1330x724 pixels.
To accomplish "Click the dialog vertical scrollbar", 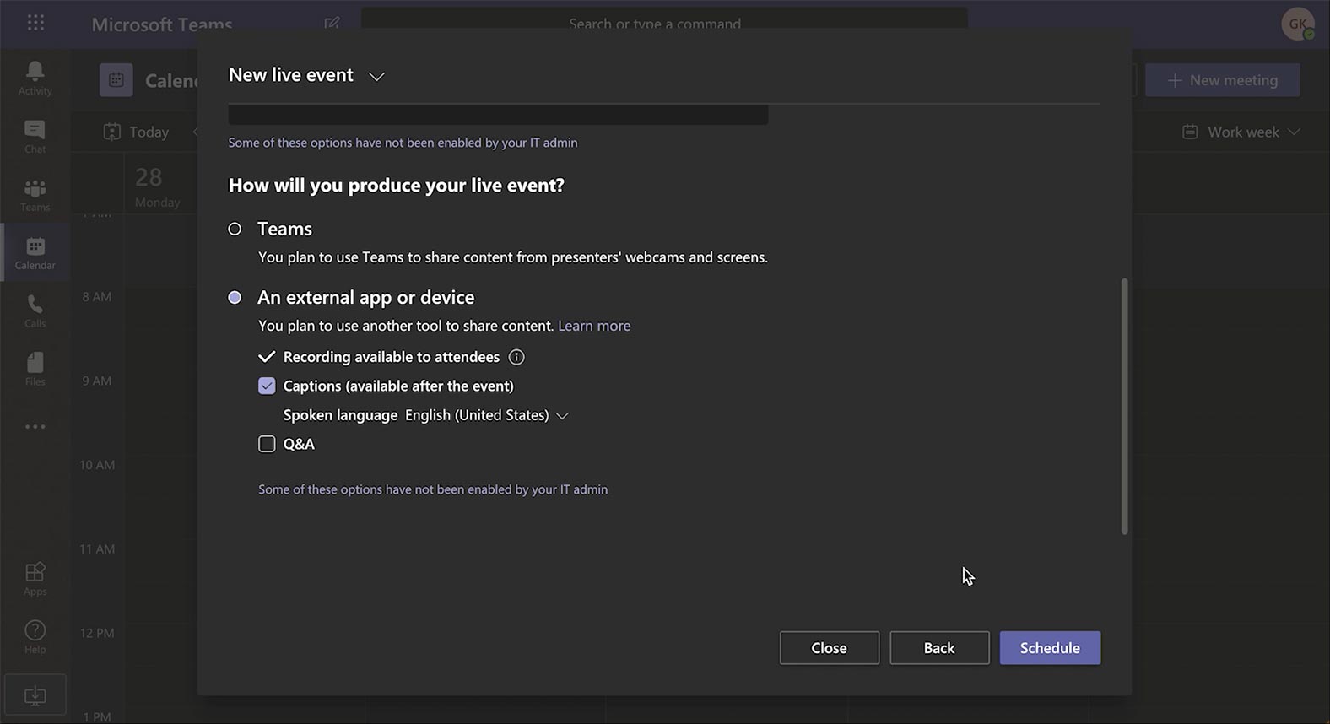I will tap(1124, 406).
